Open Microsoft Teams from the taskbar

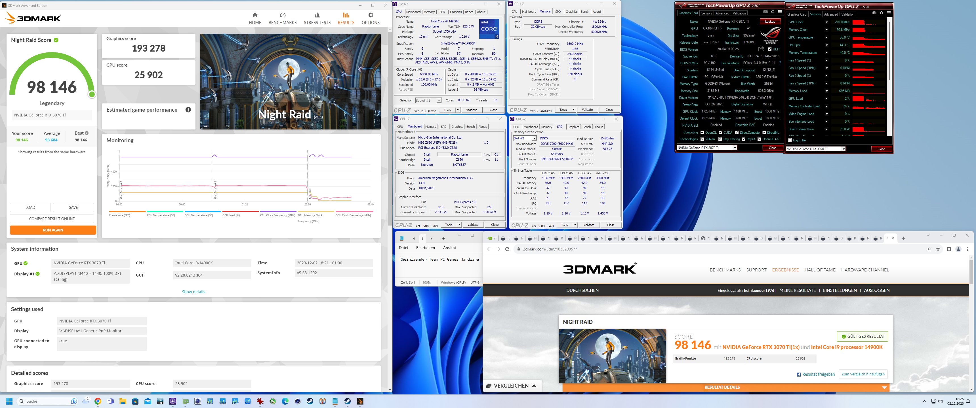coord(111,401)
